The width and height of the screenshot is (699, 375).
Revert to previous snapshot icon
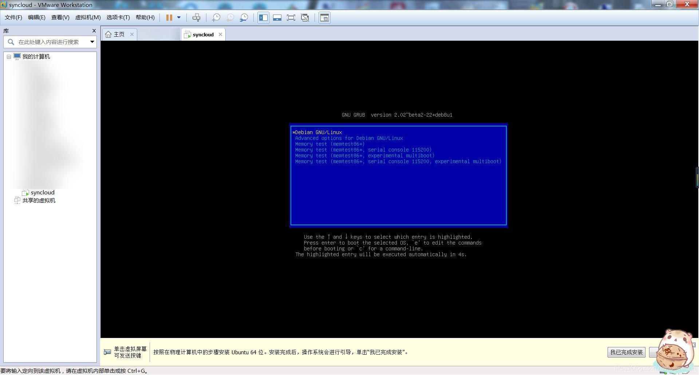tap(230, 17)
